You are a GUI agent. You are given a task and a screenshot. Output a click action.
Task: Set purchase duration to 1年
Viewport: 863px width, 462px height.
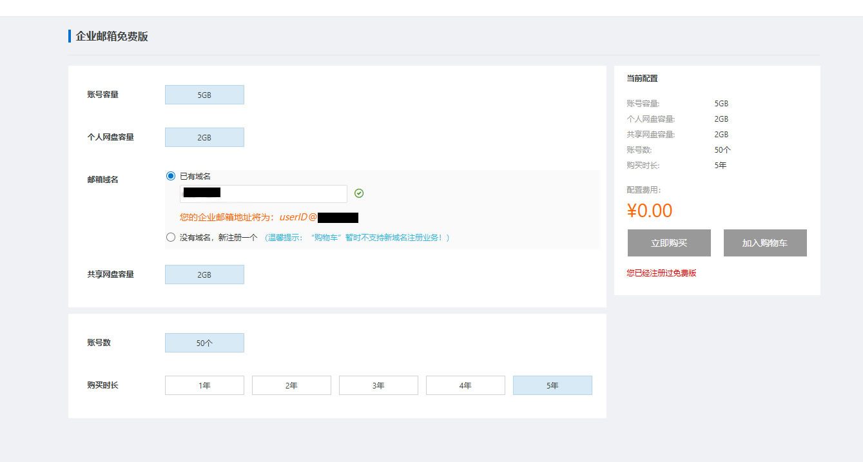204,385
